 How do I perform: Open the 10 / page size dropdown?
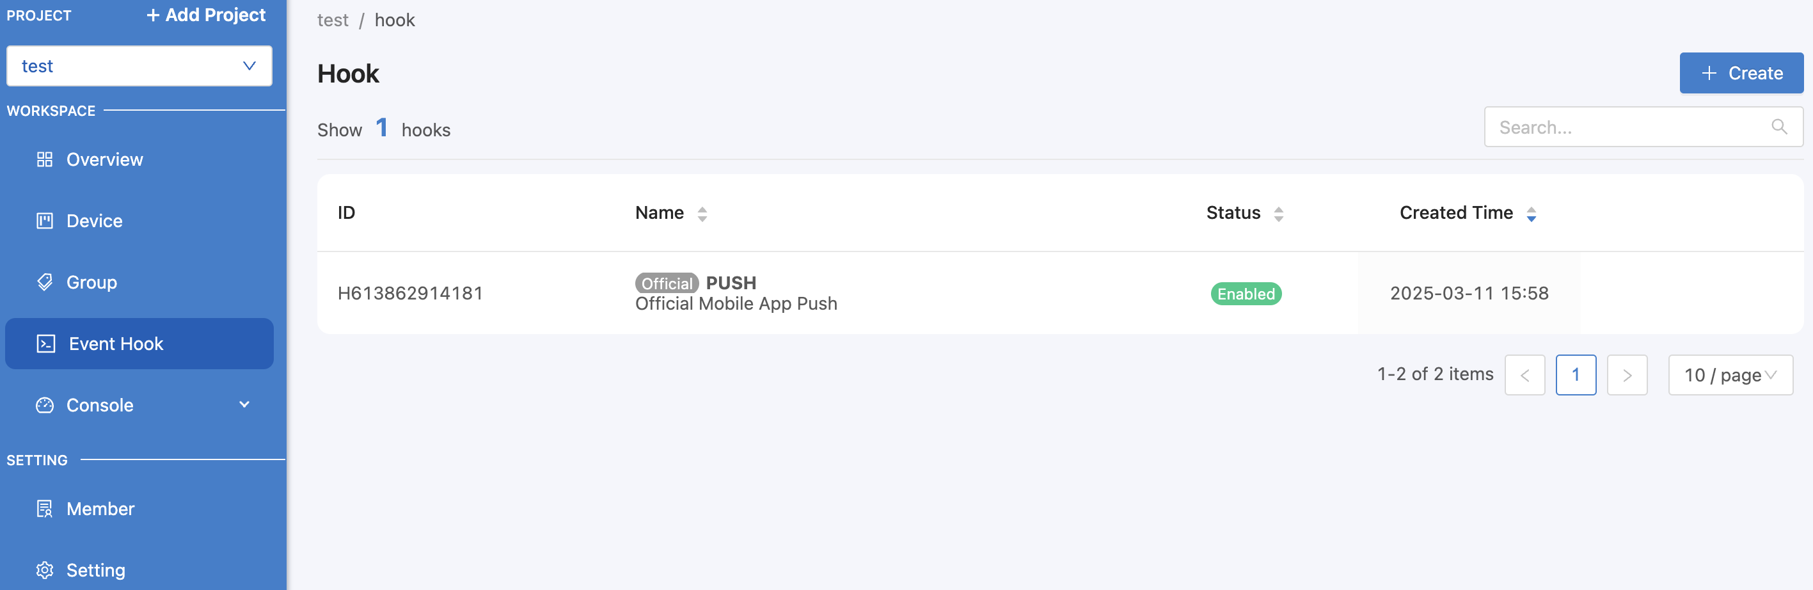[1730, 375]
